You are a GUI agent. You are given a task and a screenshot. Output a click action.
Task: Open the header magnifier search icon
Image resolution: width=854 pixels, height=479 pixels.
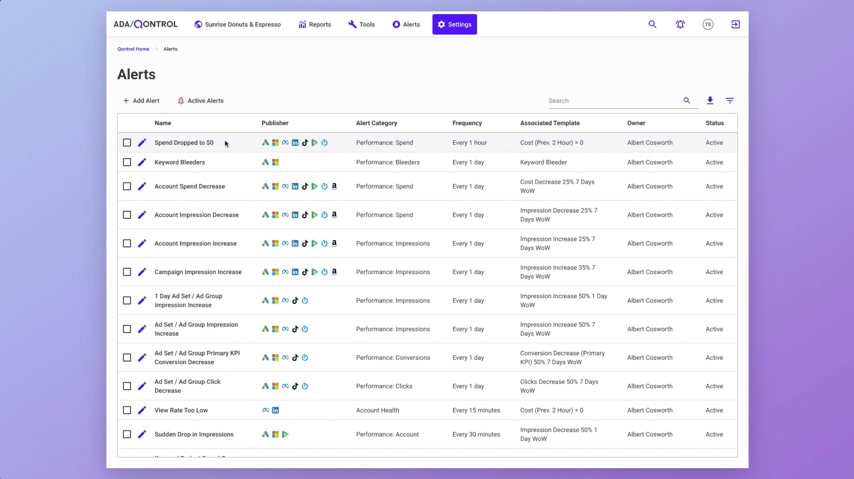652,24
